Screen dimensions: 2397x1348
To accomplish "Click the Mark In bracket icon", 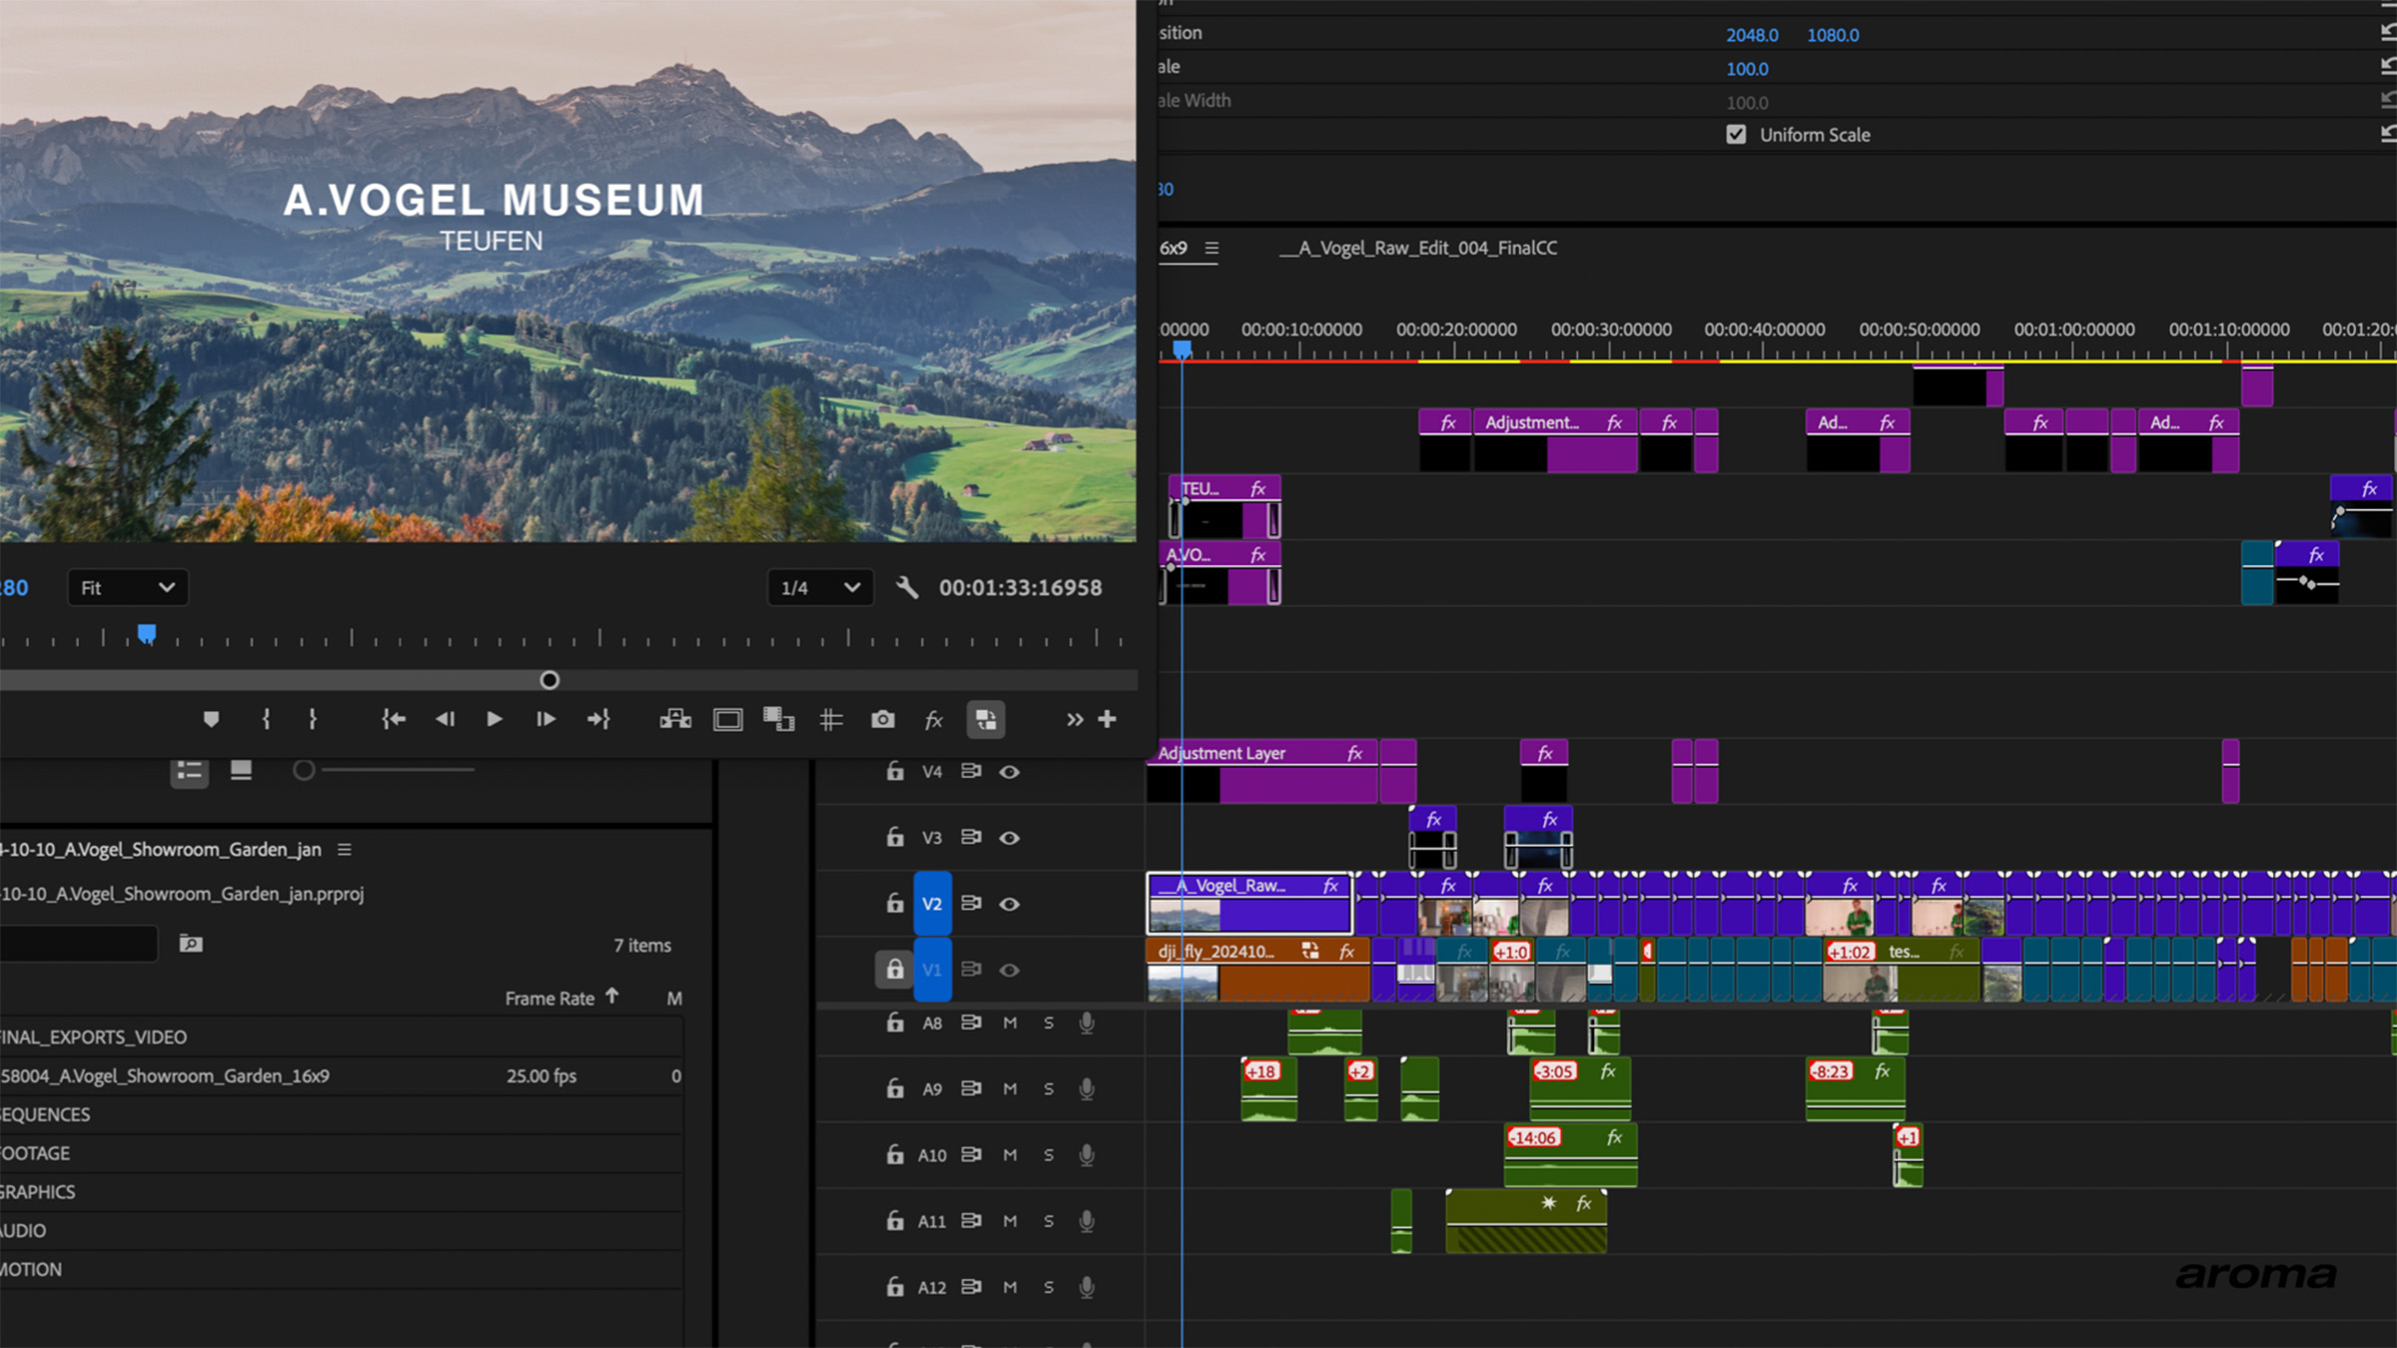I will (x=266, y=719).
